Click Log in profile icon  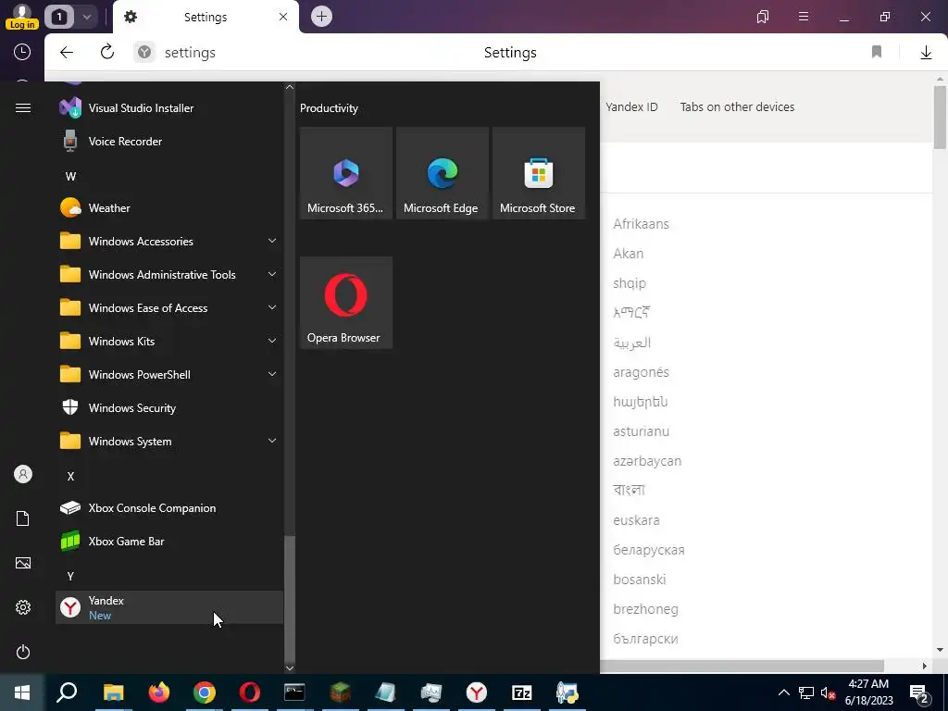point(22,17)
